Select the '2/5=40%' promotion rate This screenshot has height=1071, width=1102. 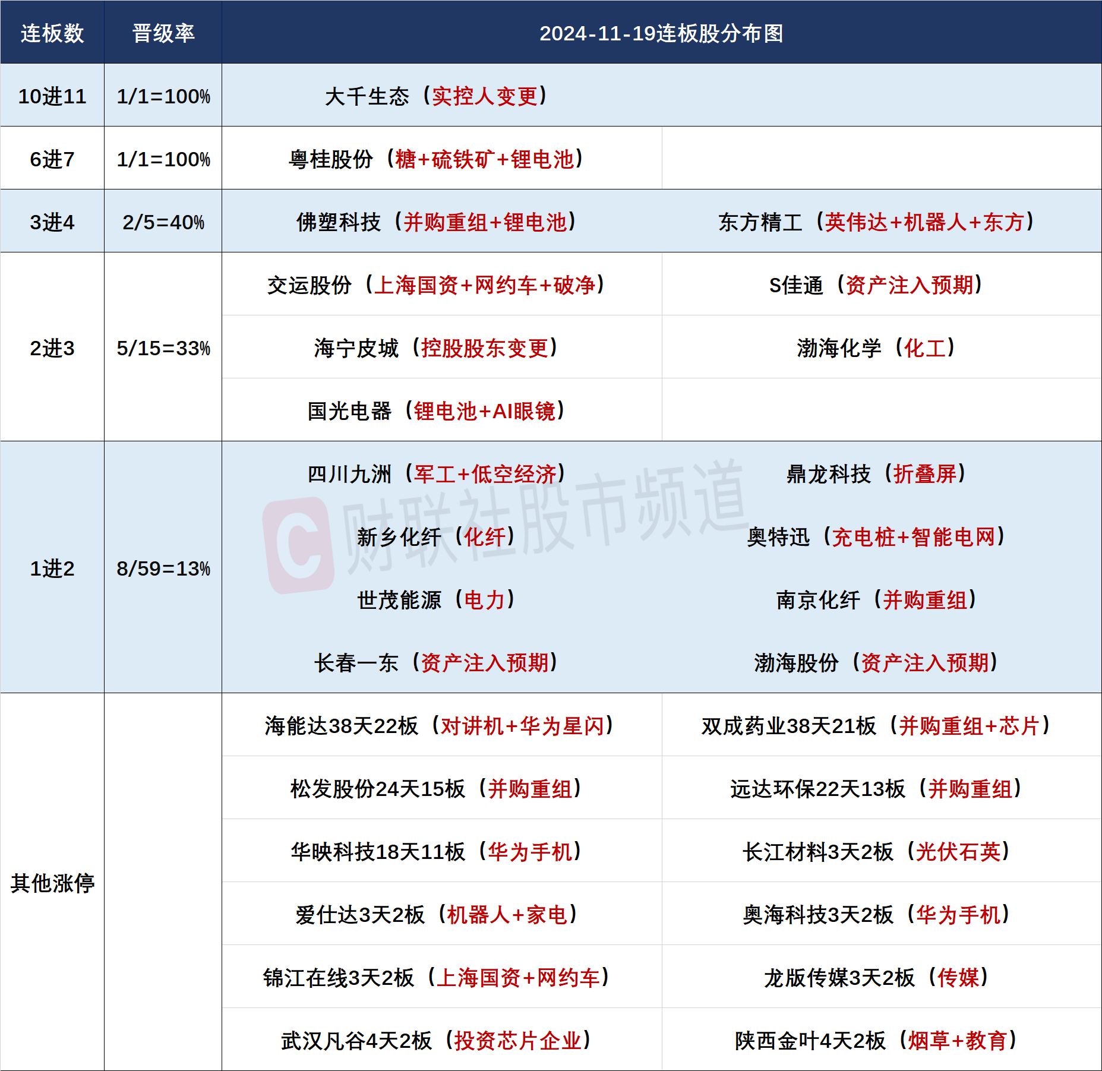[x=163, y=222]
